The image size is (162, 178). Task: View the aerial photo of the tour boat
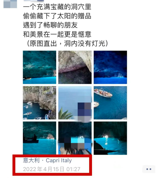(110, 103)
